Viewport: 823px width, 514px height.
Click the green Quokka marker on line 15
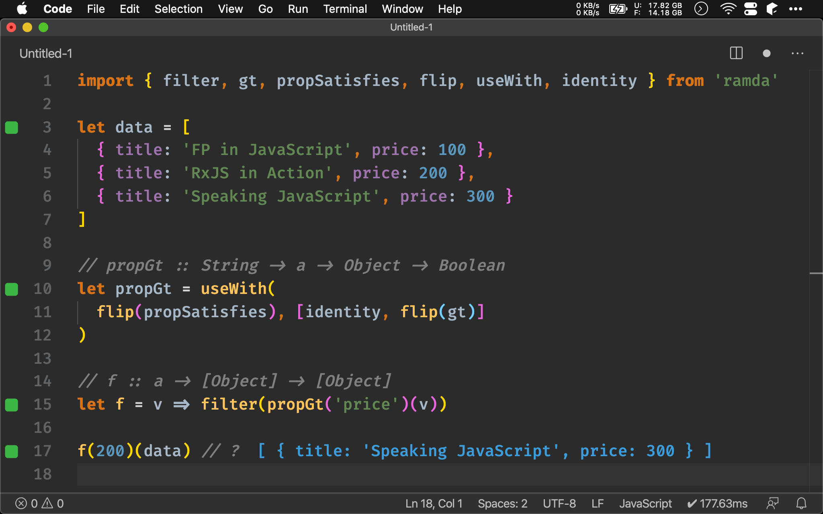pyautogui.click(x=12, y=405)
